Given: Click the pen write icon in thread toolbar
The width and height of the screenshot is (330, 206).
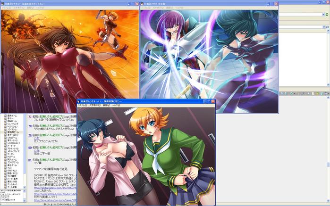Looking at the screenshot, I should [303, 93].
